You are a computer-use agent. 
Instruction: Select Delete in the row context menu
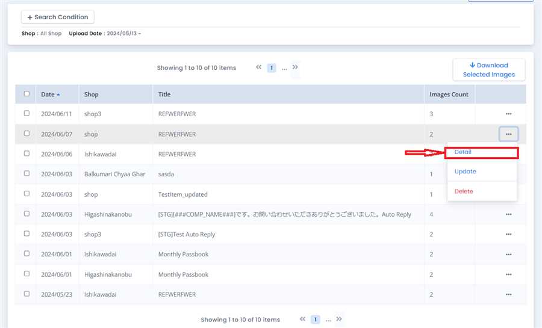coord(464,191)
